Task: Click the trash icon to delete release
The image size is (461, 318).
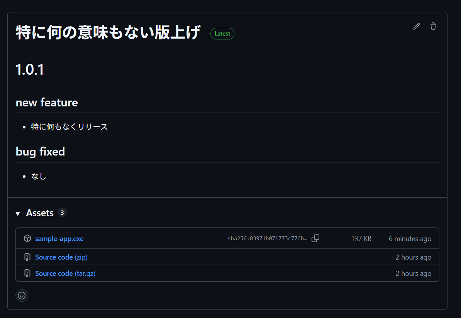Action: [433, 26]
